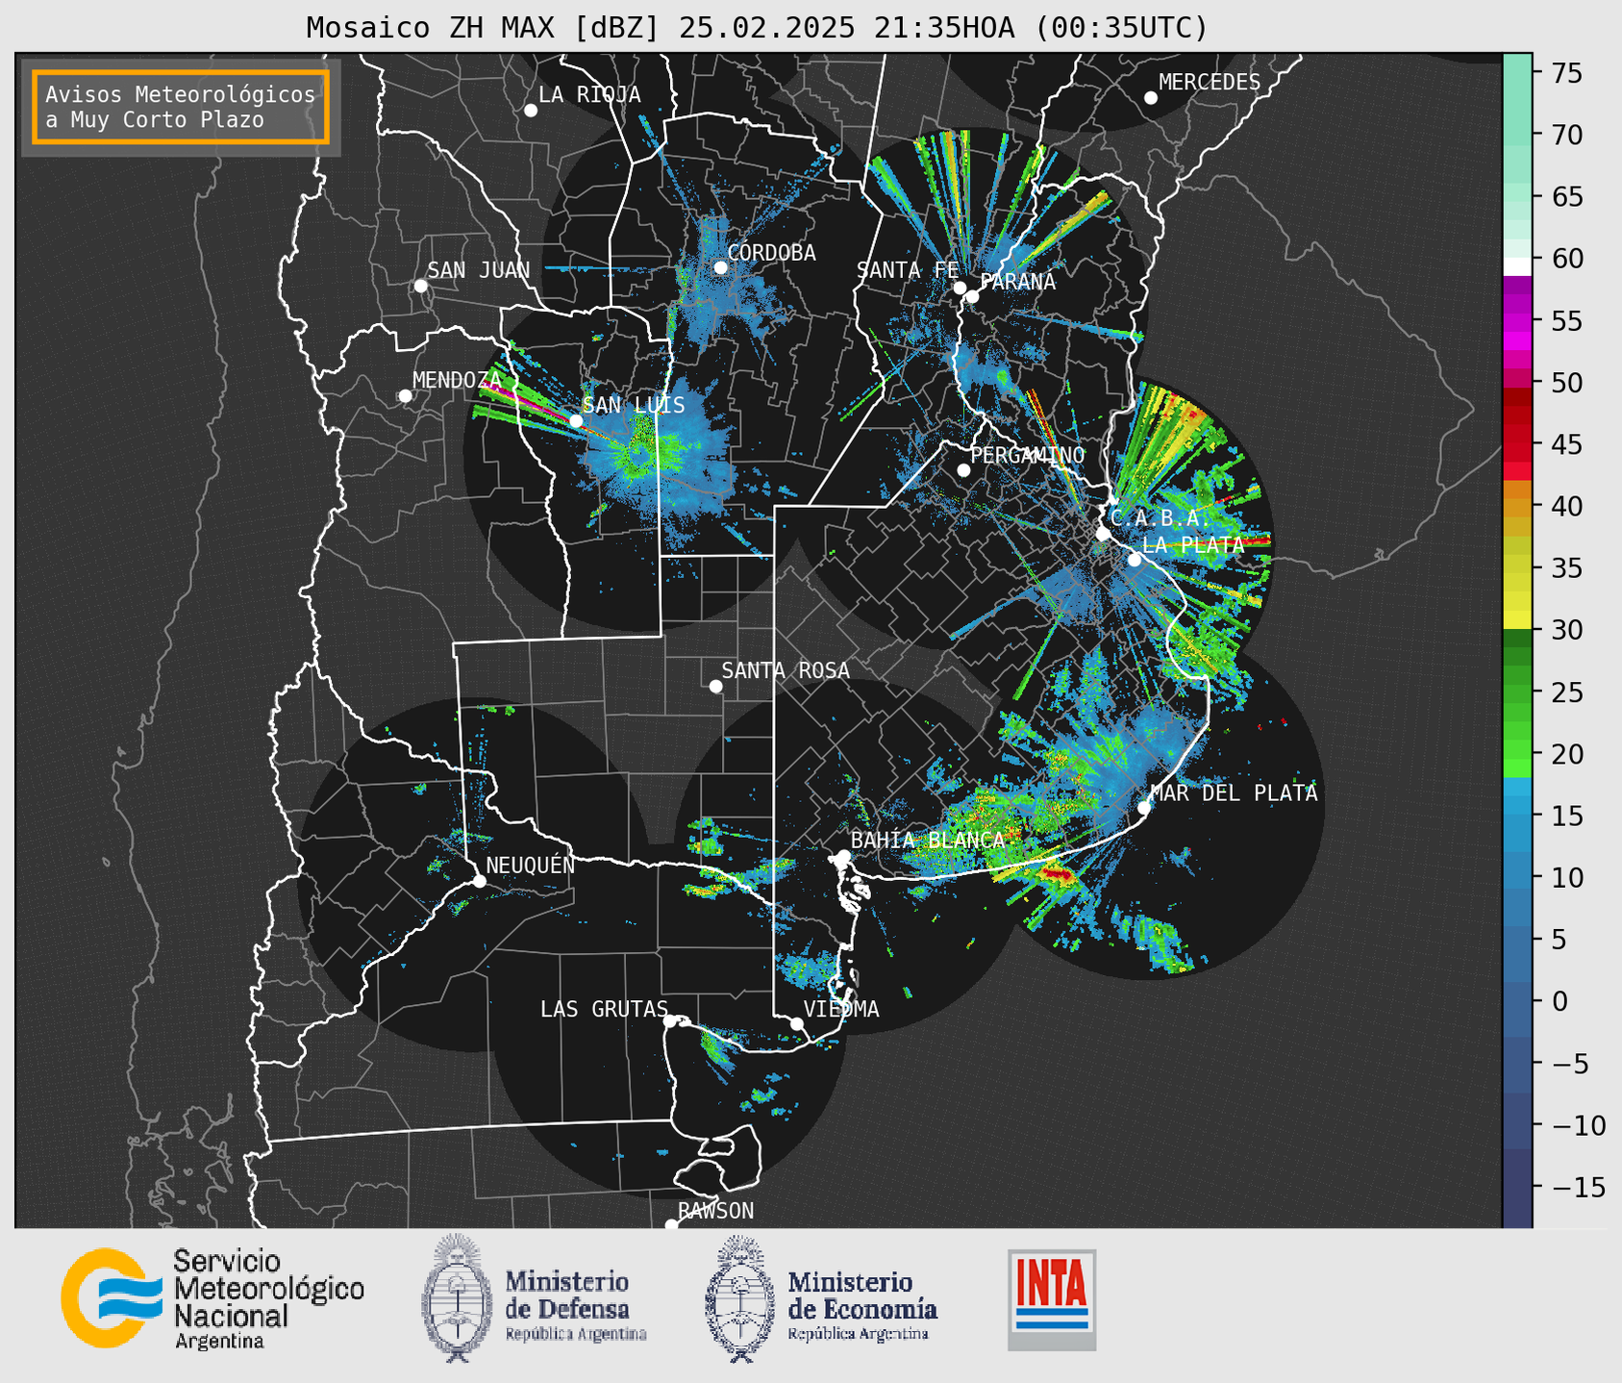Click the SAN JUAN city marker
1622x1383 pixels.
420,286
